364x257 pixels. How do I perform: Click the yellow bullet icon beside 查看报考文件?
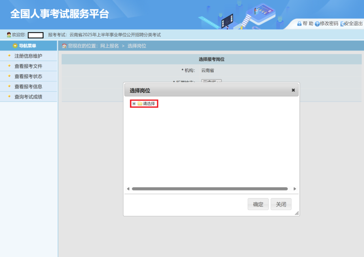pos(9,66)
